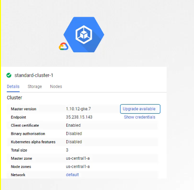Image resolution: width=194 pixels, height=190 pixels.
Task: Click the Master version row label
Action: tap(24, 109)
